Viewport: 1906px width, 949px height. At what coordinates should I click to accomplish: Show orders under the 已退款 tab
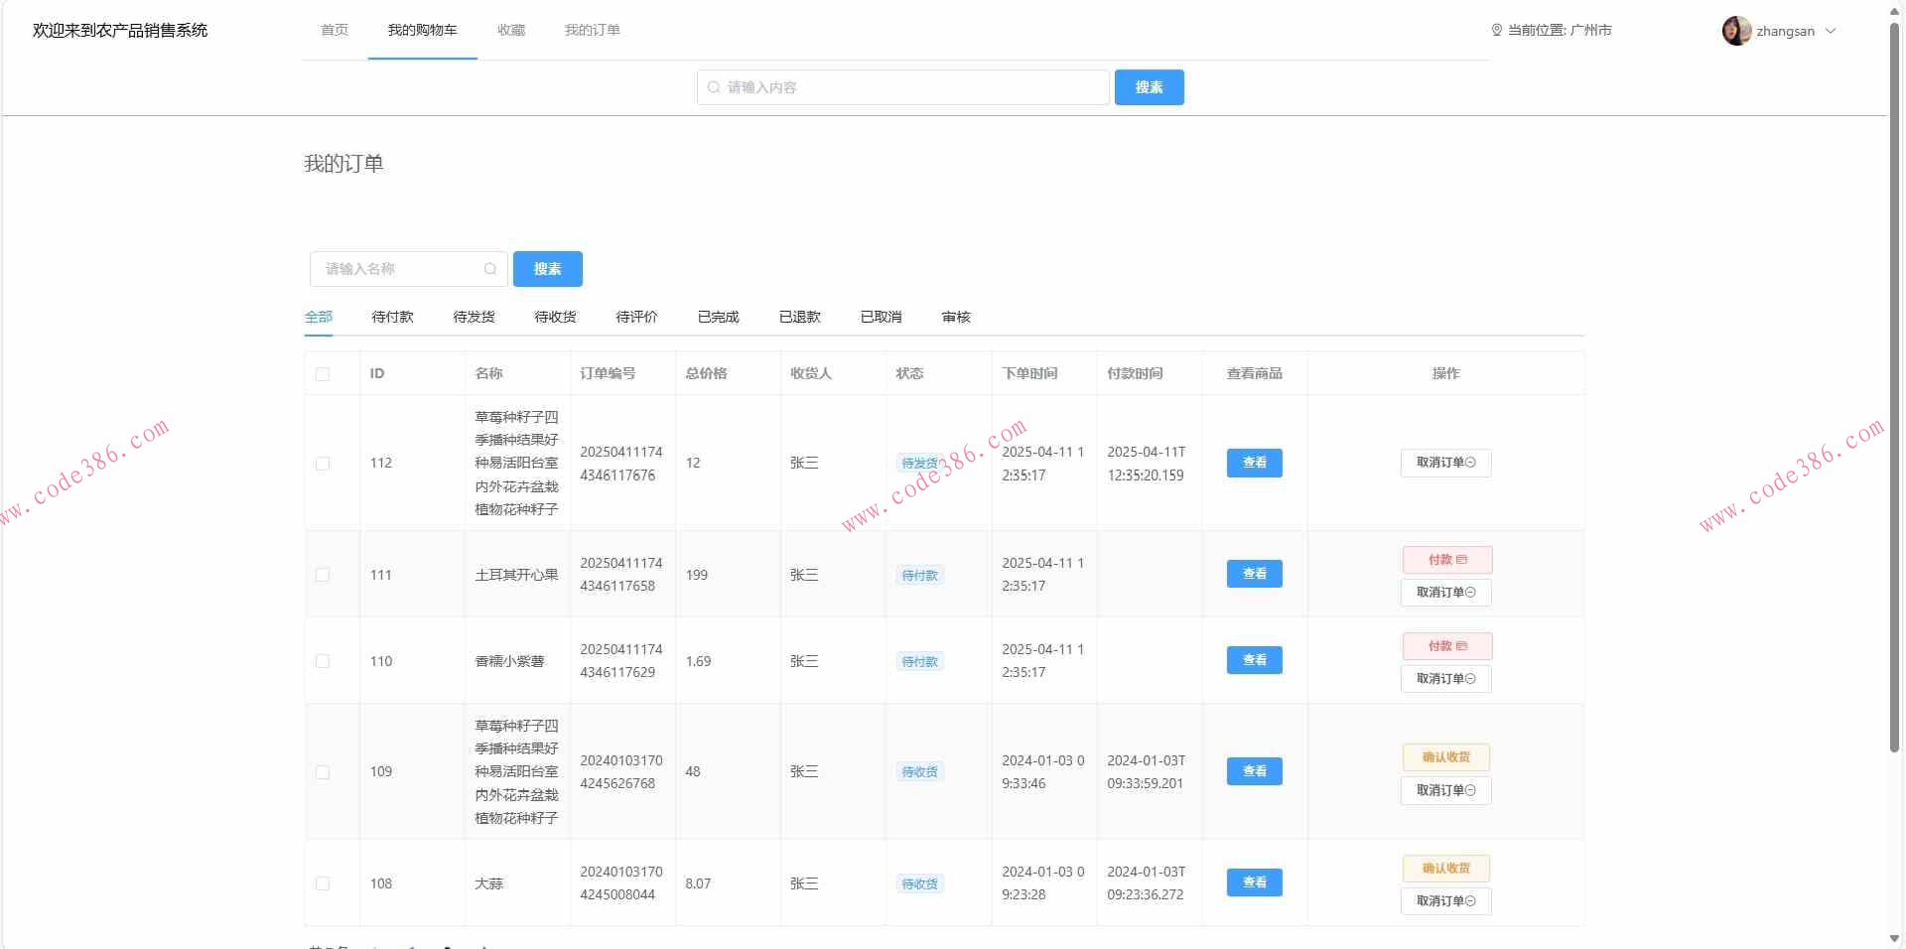(x=799, y=317)
